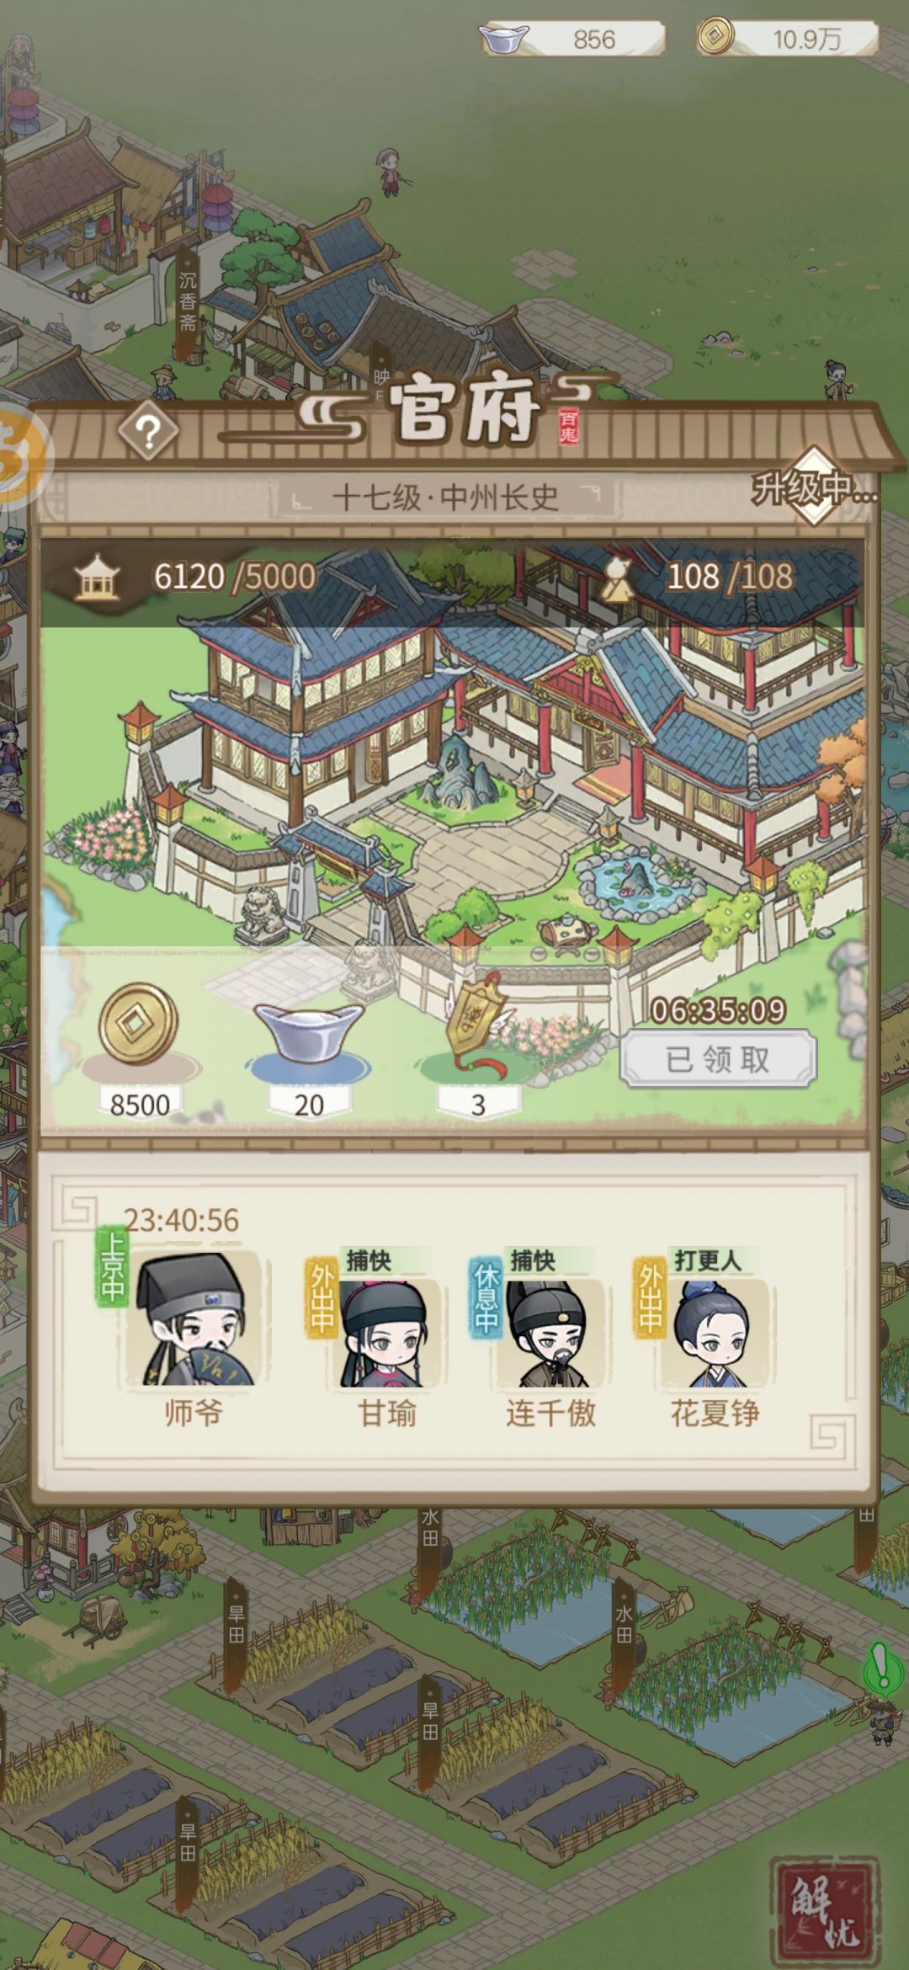Tap the partially hidden gold icon on left edge
This screenshot has width=909, height=1970.
23,455
